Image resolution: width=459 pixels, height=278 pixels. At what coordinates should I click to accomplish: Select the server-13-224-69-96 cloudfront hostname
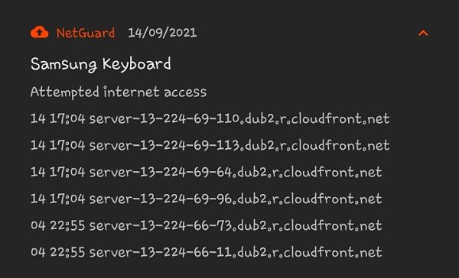(x=236, y=199)
